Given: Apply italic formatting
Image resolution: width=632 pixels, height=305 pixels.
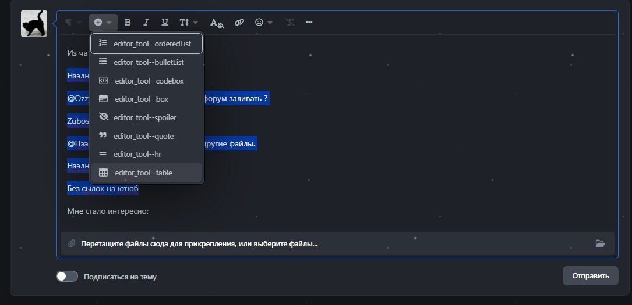Looking at the screenshot, I should (146, 22).
